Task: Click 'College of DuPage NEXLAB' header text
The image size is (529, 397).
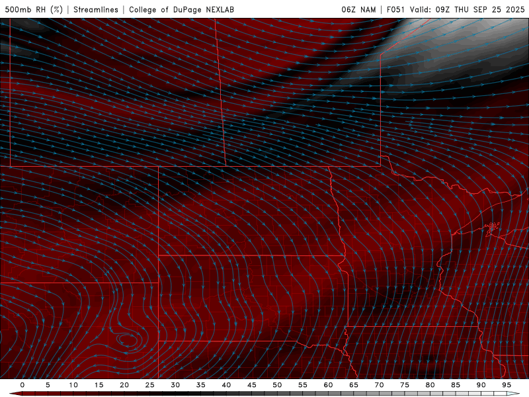Action: pyautogui.click(x=181, y=9)
